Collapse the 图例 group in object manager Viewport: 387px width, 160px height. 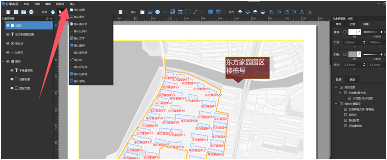tap(3, 61)
